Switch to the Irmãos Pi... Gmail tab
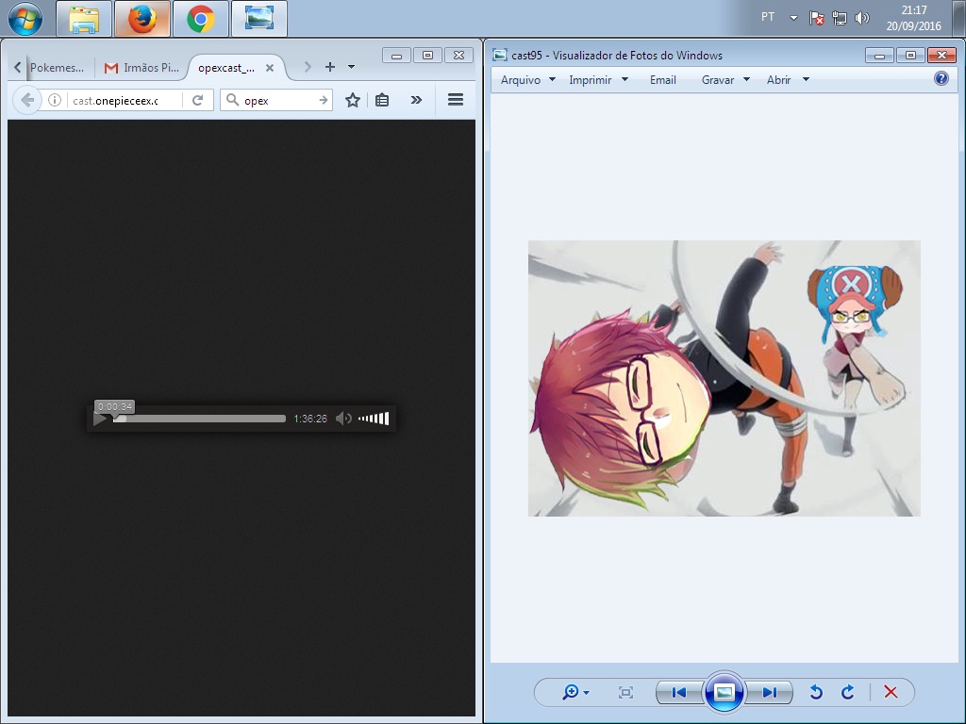This screenshot has width=966, height=724. coord(142,68)
